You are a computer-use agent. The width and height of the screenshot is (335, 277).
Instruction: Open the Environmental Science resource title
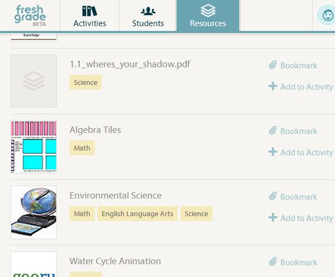[116, 196]
